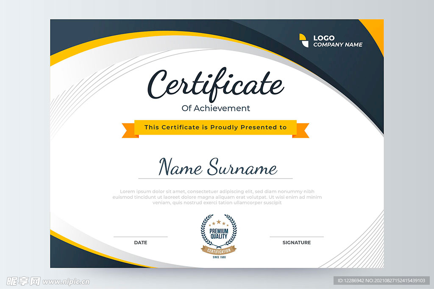
Task: Click the Premium Quality laurel badge
Action: point(219,236)
